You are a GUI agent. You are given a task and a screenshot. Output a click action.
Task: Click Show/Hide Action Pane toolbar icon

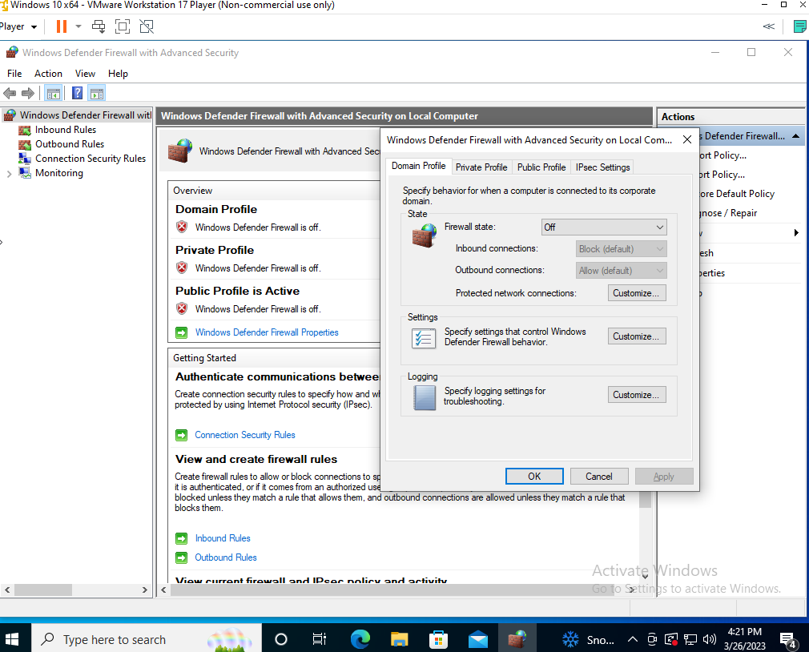pyautogui.click(x=97, y=94)
